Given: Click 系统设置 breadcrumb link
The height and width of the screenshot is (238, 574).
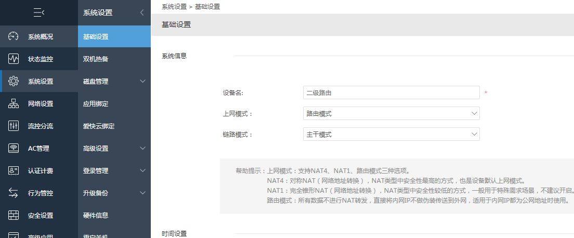Looking at the screenshot, I should click(x=174, y=7).
